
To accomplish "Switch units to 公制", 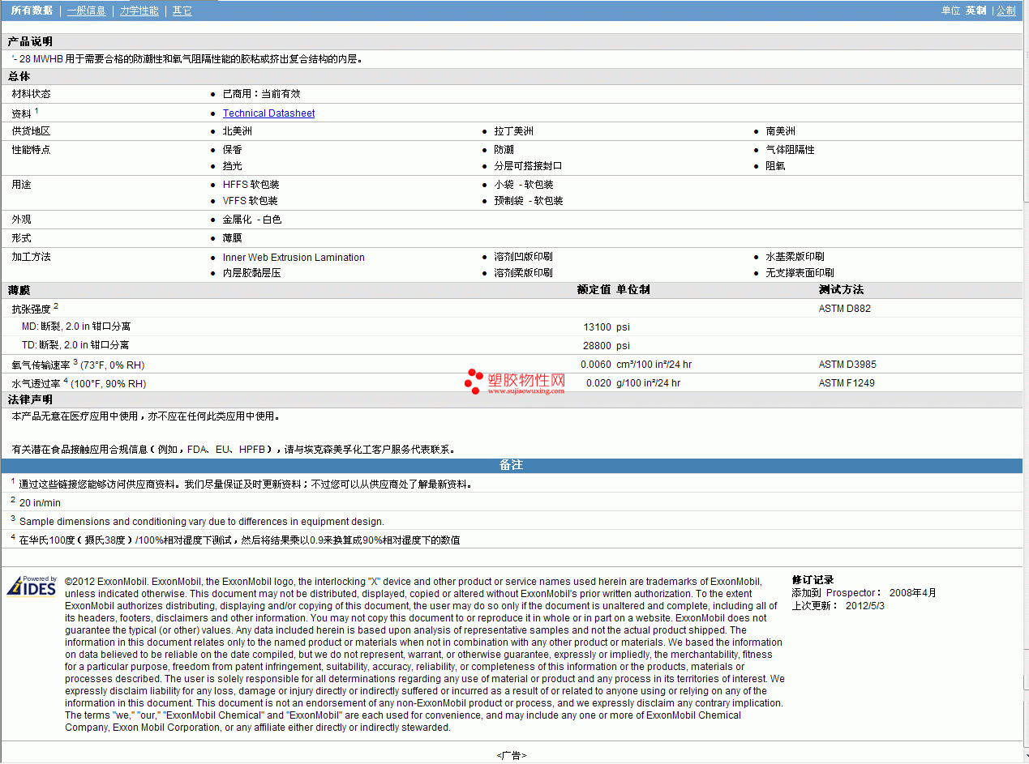I will (1005, 11).
